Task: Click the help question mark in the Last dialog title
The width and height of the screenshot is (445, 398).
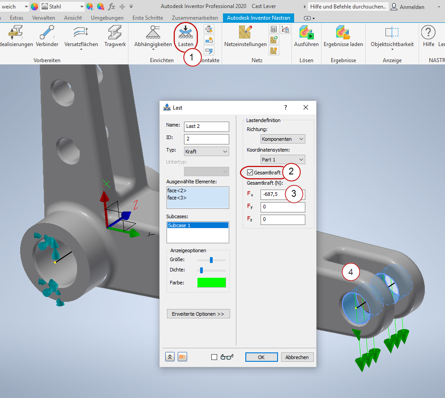Action: [286, 107]
